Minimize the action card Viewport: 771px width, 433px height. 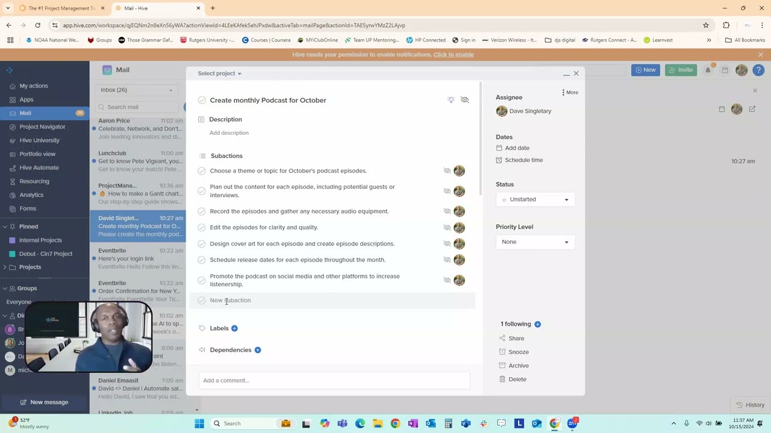[566, 74]
